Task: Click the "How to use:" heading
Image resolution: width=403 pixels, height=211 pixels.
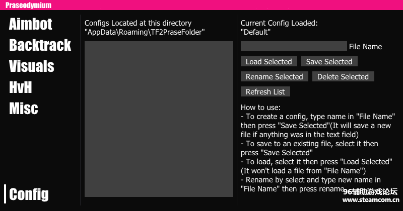Action: pos(261,108)
